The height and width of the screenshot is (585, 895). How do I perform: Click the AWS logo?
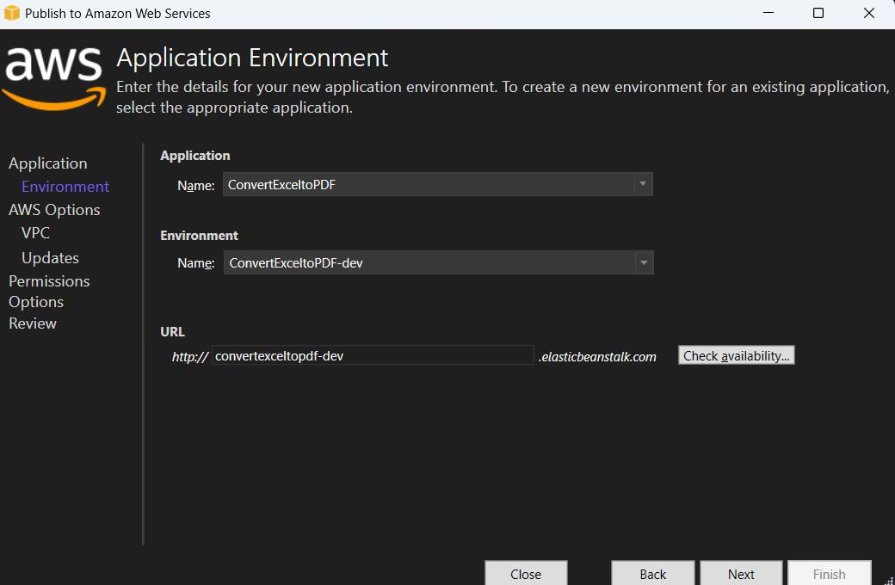coord(53,77)
